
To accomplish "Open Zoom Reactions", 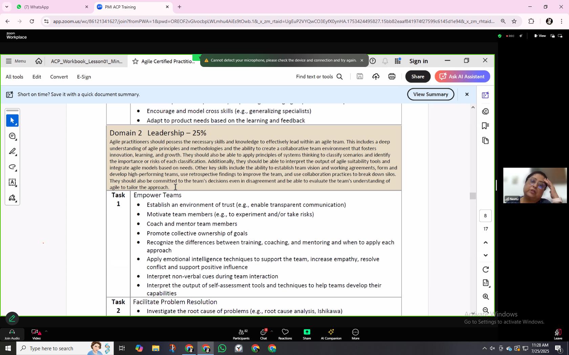I will click(x=285, y=334).
